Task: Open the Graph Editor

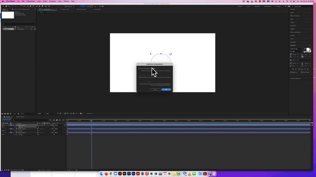Action: tap(64, 120)
